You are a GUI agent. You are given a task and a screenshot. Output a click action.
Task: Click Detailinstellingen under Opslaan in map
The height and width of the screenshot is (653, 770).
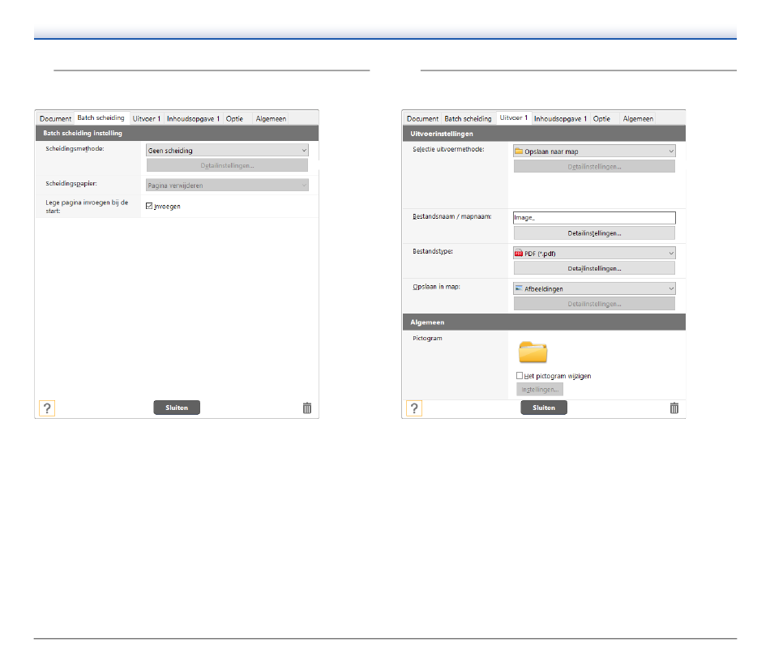click(x=594, y=304)
